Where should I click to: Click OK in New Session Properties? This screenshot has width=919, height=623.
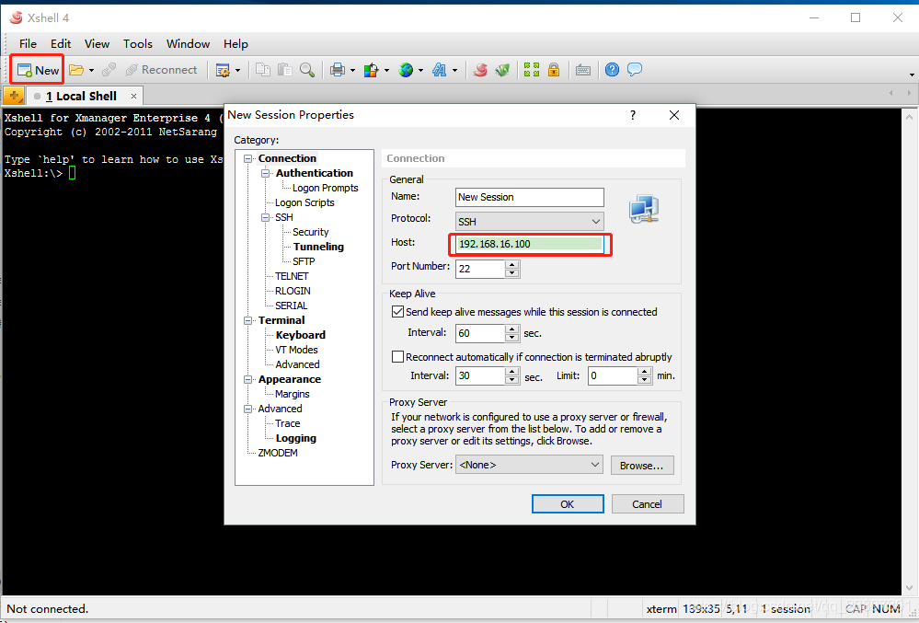pyautogui.click(x=568, y=504)
